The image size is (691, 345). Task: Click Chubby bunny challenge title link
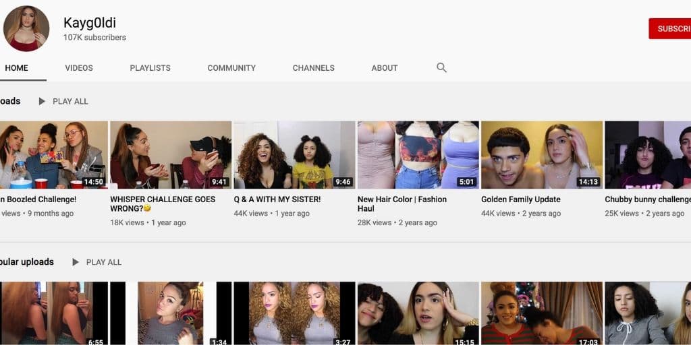coord(648,199)
